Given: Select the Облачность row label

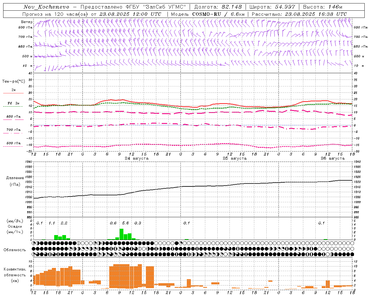Looking at the screenshot, I should 15,250.
